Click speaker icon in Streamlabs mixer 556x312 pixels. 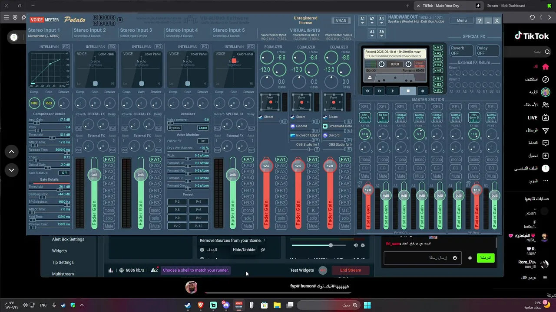[x=356, y=245]
